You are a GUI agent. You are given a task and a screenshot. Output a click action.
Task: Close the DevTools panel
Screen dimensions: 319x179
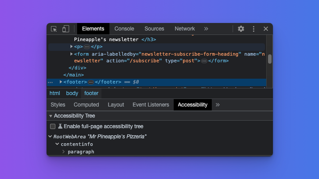click(266, 29)
